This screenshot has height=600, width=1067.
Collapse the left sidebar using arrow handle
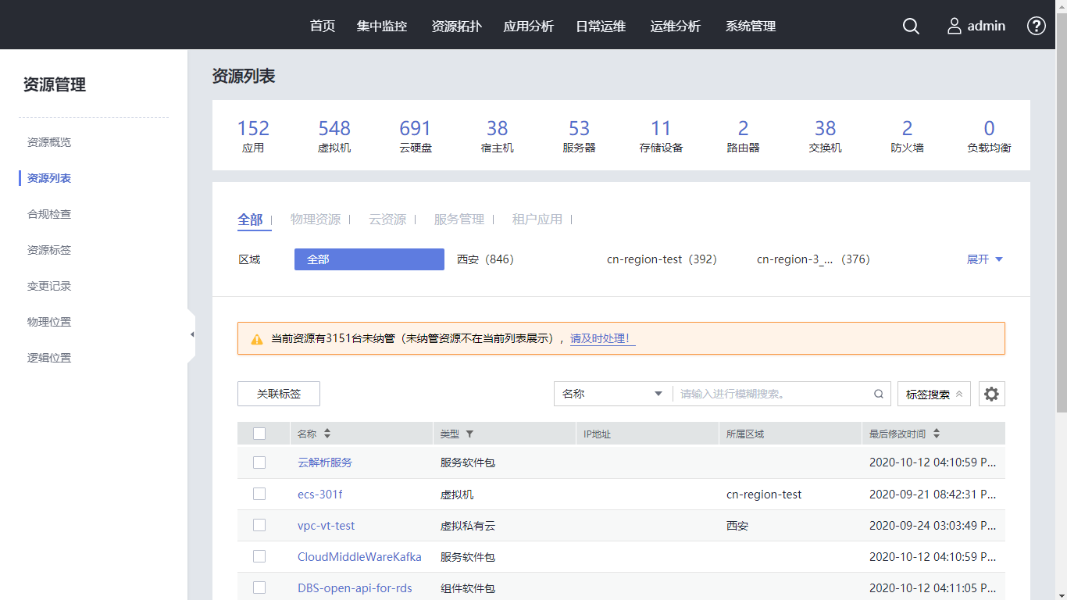(191, 334)
